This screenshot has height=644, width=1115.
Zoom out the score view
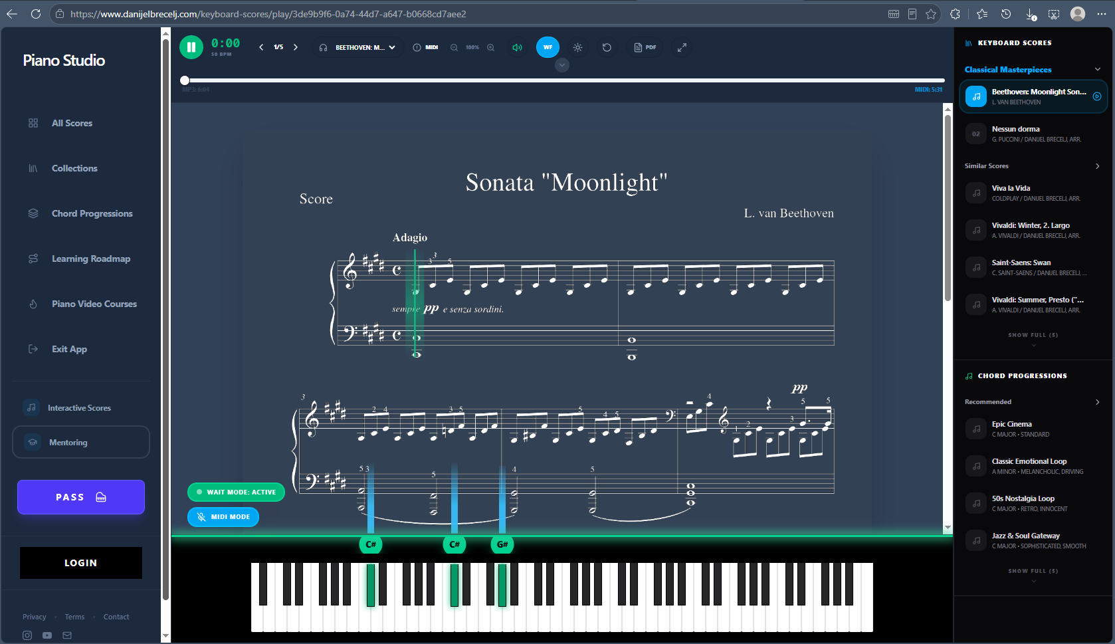click(454, 47)
